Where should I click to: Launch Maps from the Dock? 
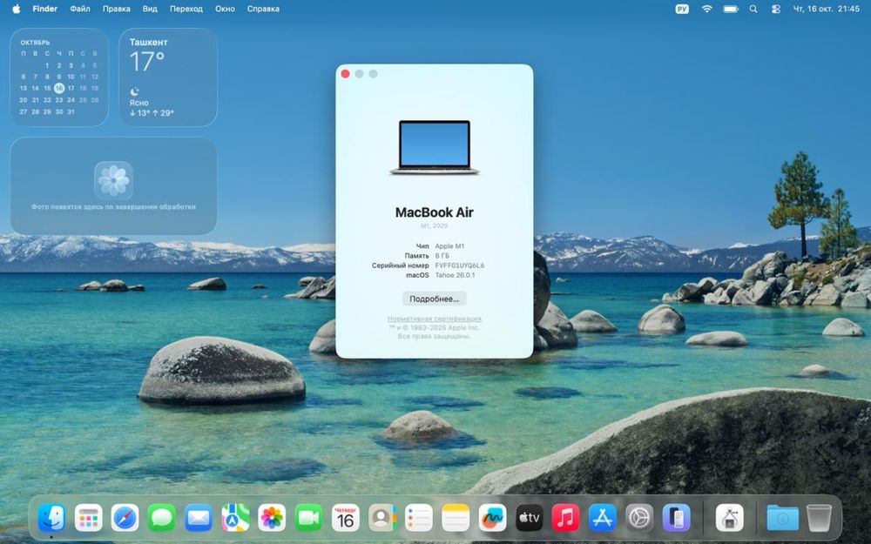point(235,518)
